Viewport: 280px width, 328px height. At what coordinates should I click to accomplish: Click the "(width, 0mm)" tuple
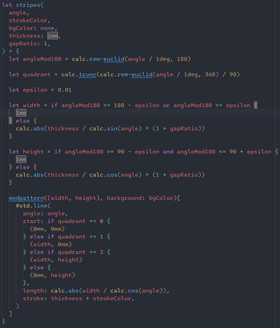(51, 244)
